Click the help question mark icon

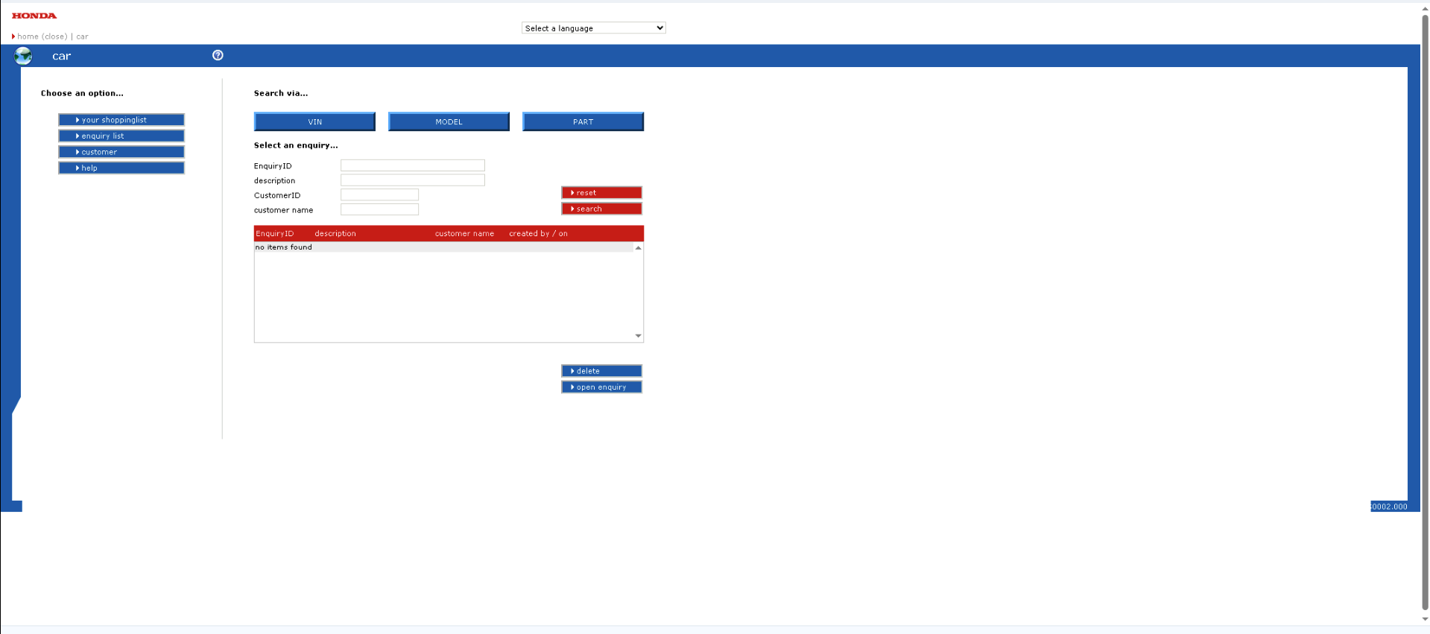click(218, 55)
